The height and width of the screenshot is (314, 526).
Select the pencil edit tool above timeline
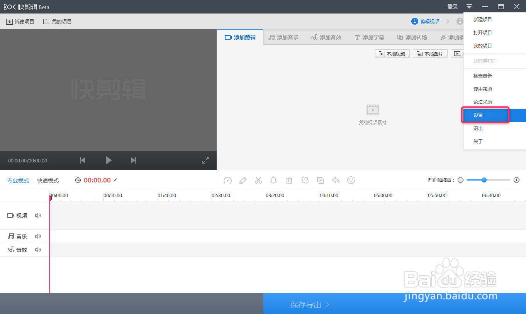pos(243,180)
